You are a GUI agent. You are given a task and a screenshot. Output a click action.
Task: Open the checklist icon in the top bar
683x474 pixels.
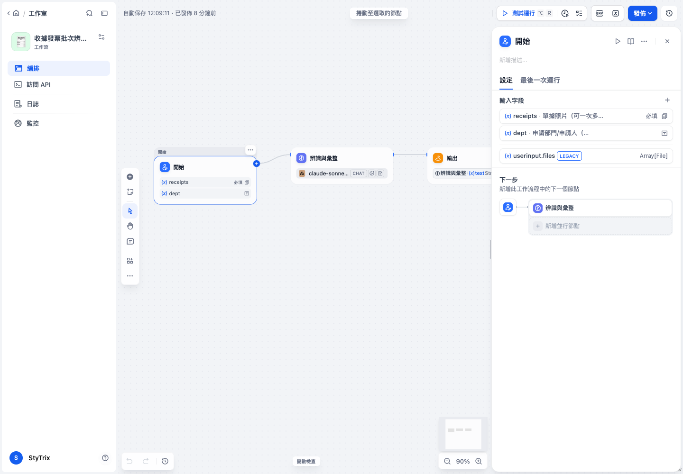pyautogui.click(x=579, y=13)
